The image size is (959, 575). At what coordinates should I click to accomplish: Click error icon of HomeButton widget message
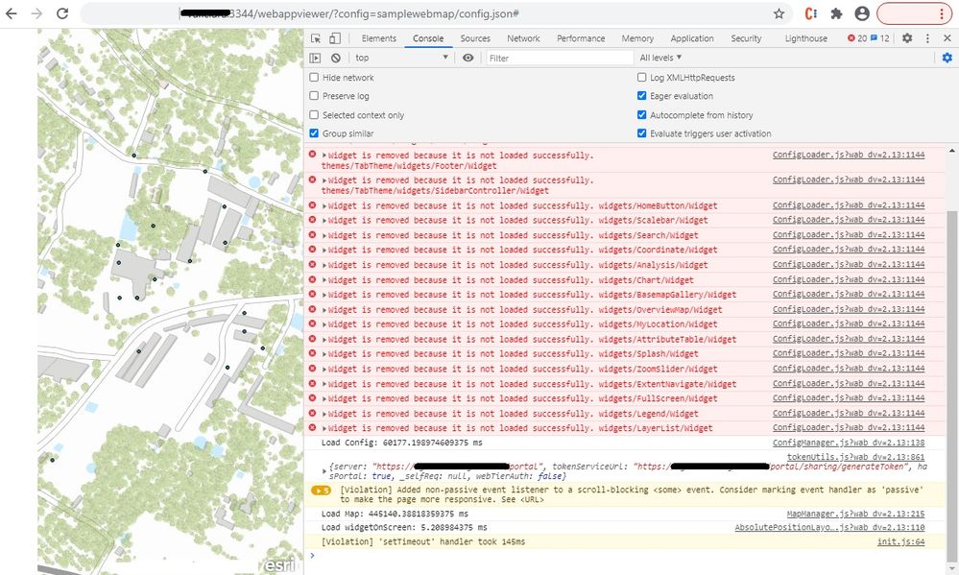[x=313, y=204]
